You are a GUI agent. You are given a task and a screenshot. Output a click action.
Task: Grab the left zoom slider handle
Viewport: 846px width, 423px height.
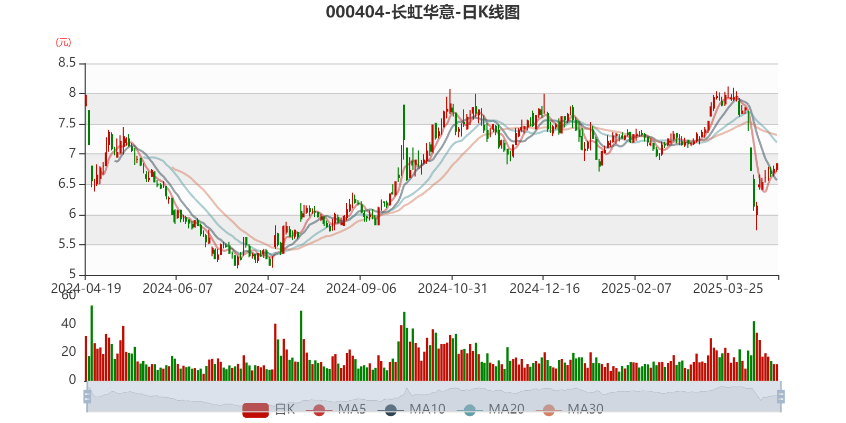(87, 396)
